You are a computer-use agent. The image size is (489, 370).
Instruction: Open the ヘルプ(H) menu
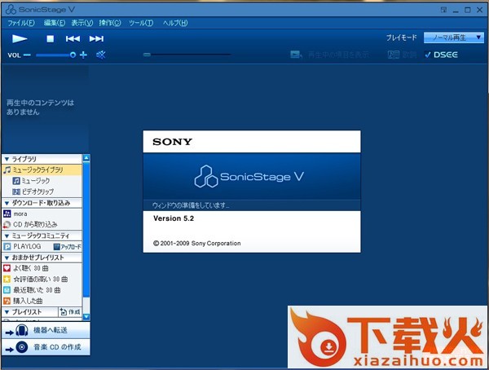(x=175, y=23)
